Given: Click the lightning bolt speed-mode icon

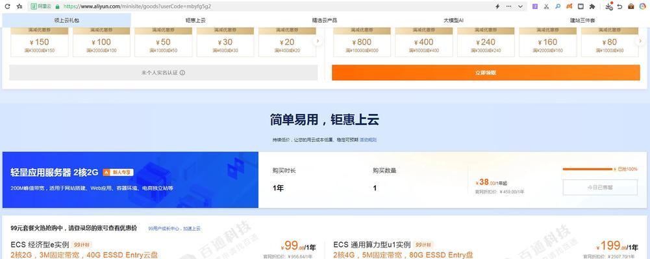Looking at the screenshot, I should pyautogui.click(x=497, y=6).
